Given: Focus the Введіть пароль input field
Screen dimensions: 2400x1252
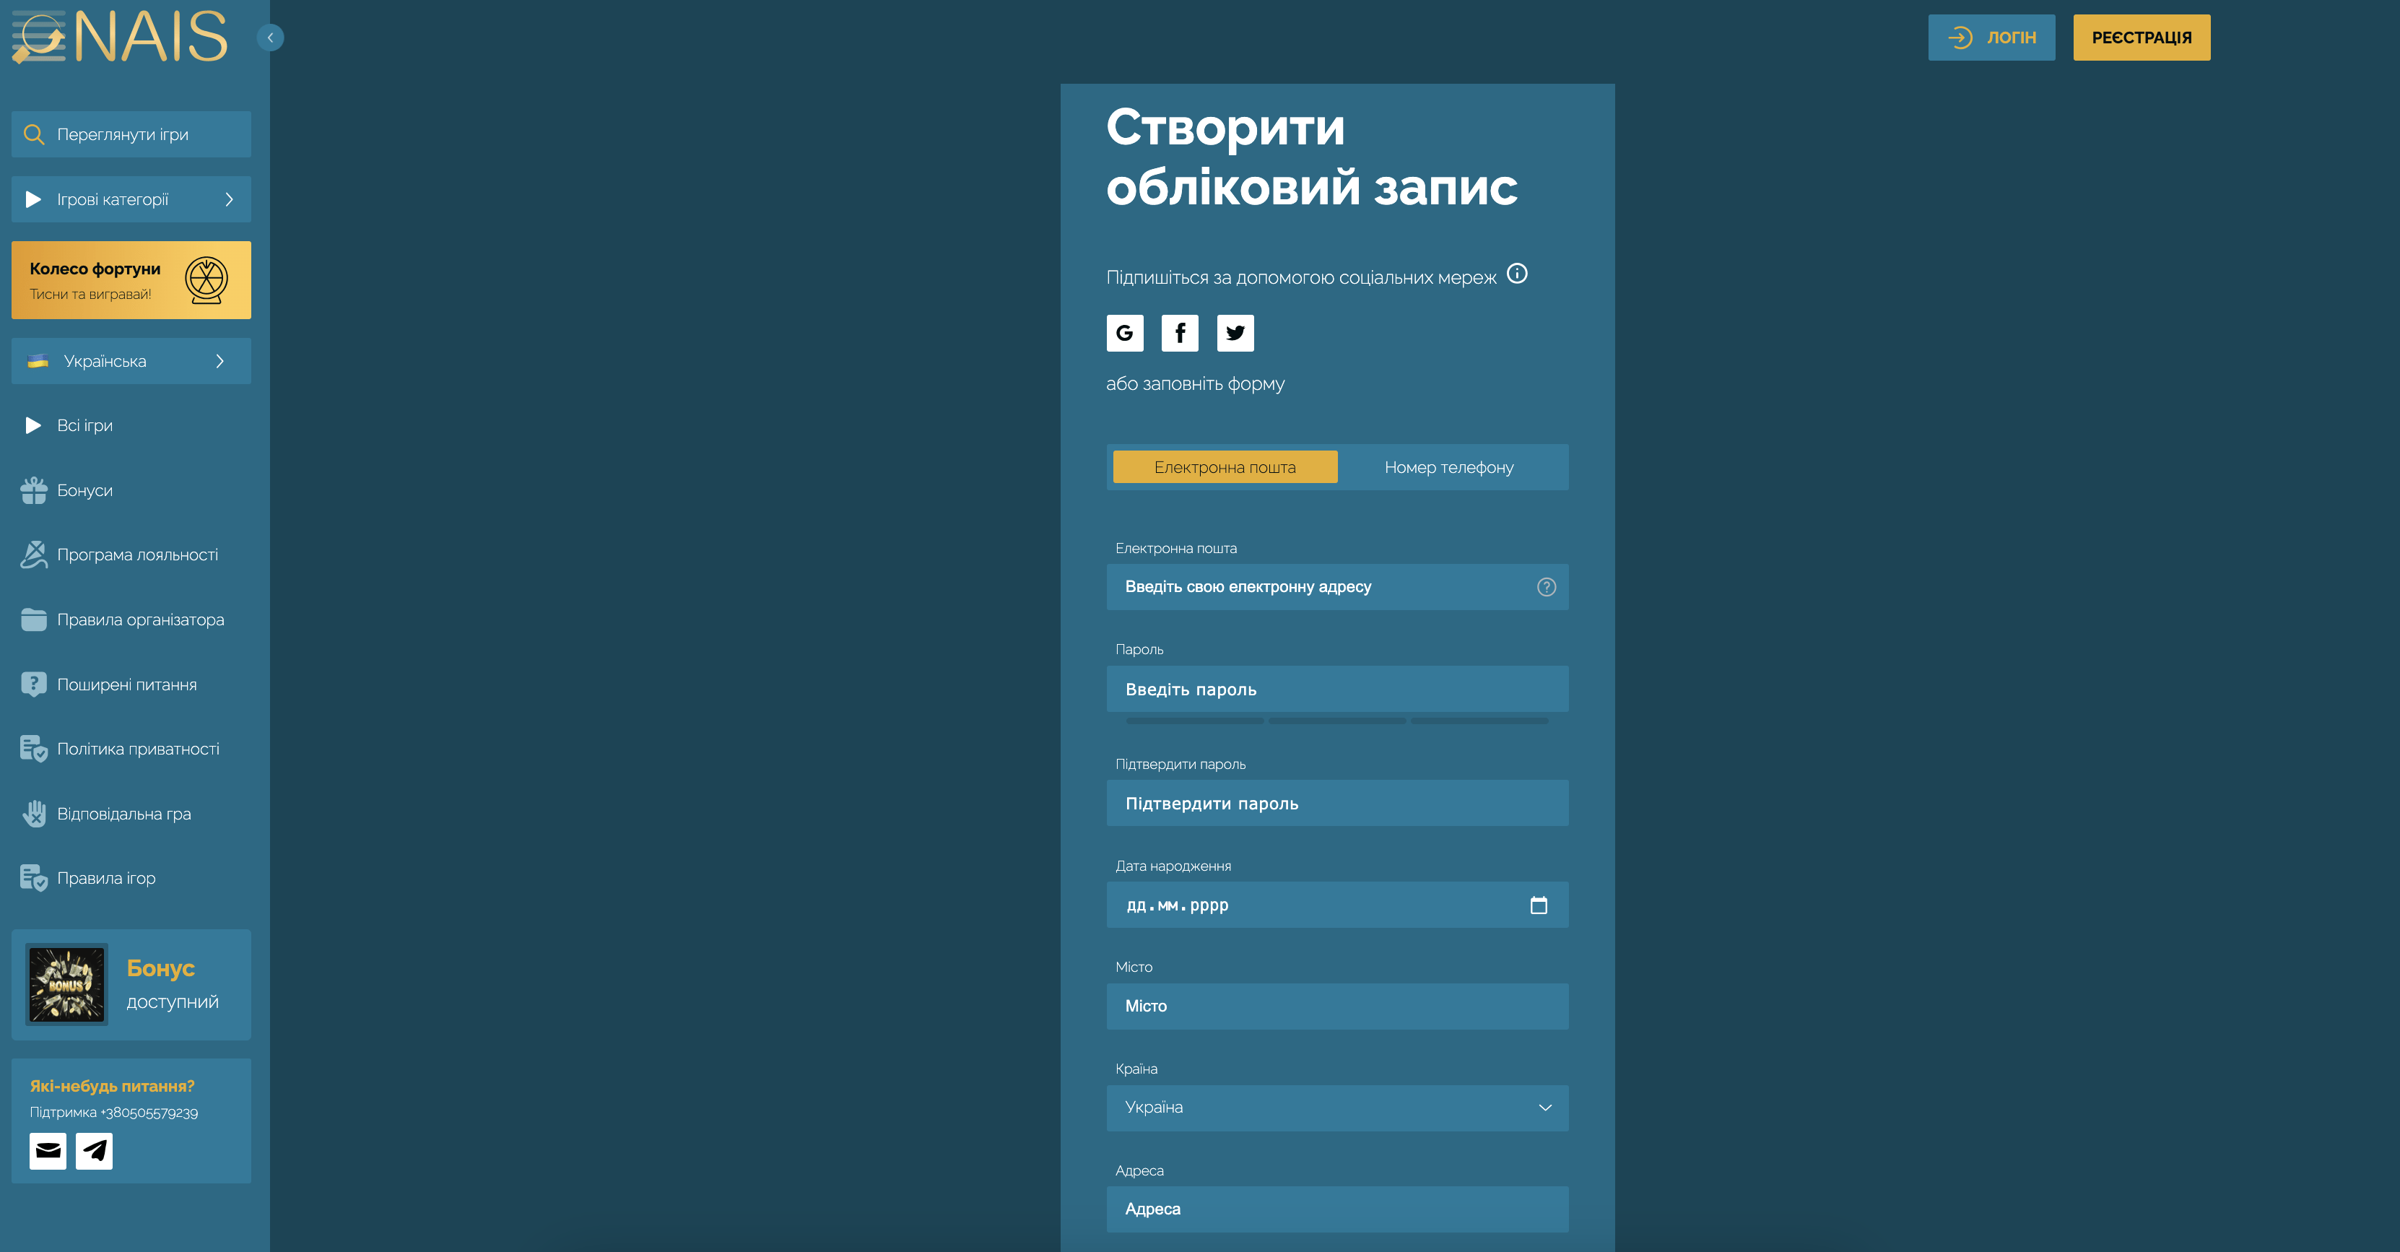Looking at the screenshot, I should pyautogui.click(x=1337, y=690).
